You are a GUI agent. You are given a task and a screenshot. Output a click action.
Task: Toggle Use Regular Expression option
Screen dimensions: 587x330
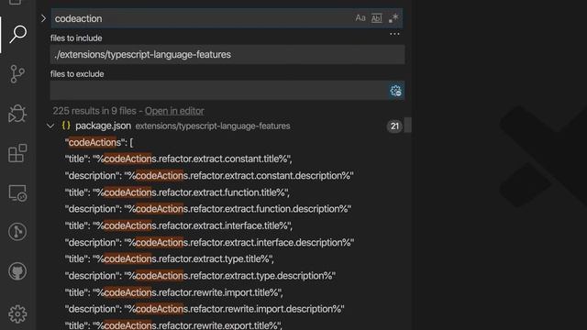pyautogui.click(x=393, y=18)
